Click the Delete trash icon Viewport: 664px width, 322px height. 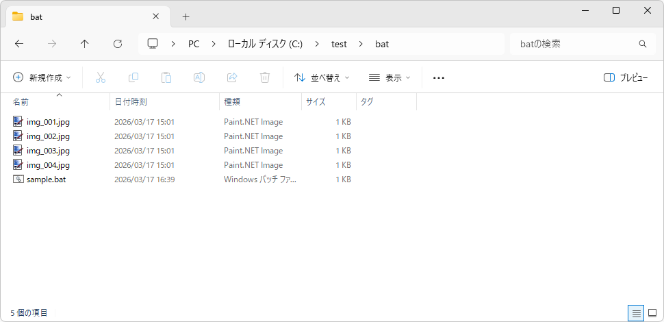[x=265, y=77]
